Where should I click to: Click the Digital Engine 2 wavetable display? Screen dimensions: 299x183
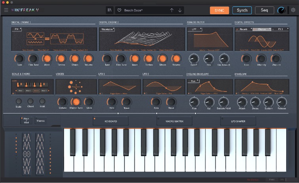point(142,39)
